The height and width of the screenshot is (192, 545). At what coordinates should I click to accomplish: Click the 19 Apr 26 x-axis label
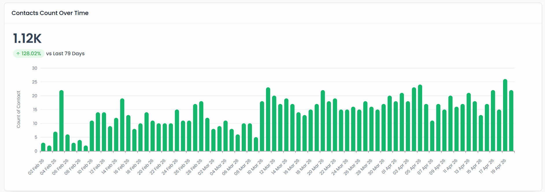pyautogui.click(x=498, y=166)
